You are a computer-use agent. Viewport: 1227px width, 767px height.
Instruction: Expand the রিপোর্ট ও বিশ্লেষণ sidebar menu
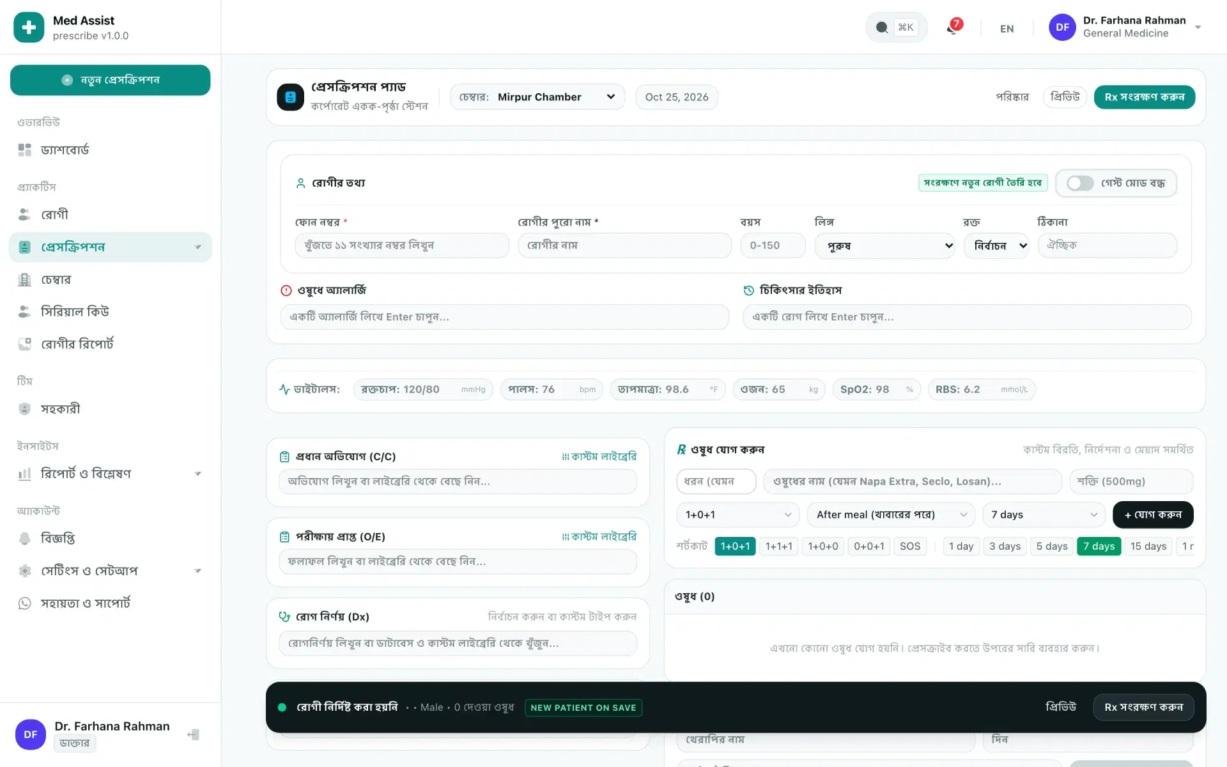click(110, 474)
